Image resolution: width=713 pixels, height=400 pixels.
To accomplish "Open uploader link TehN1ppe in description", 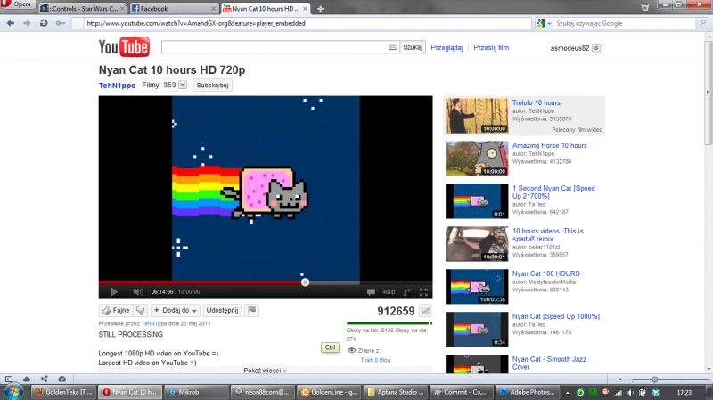I will (x=154, y=323).
